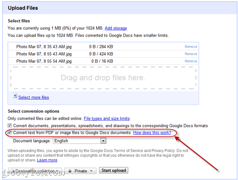Image resolution: width=238 pixels, height=180 pixels.
Task: Open the Document language English dropdown
Action: [x=79, y=141]
